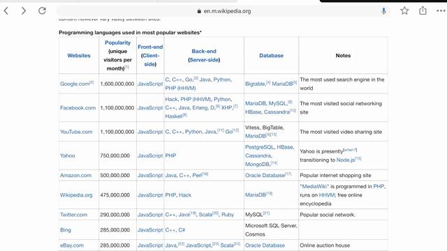Viewport: 447px width, 251px height.
Task: Select text 'Microsoft SQL Server, Cosmos'
Action: point(271,230)
